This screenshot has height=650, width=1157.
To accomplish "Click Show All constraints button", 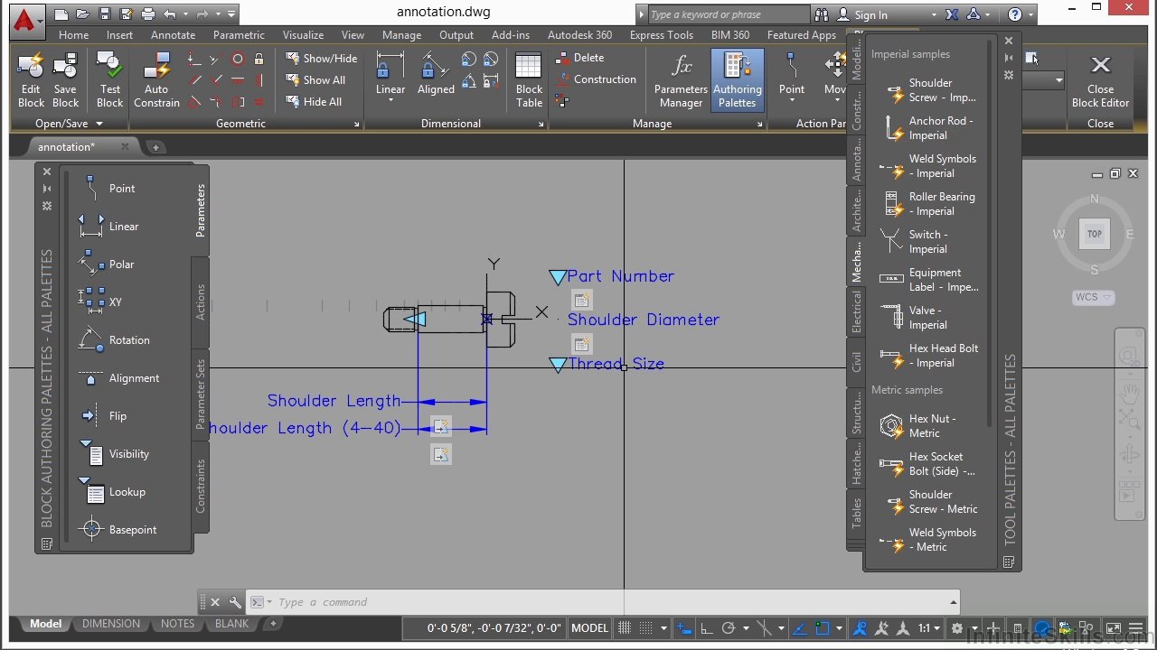I will 315,79.
